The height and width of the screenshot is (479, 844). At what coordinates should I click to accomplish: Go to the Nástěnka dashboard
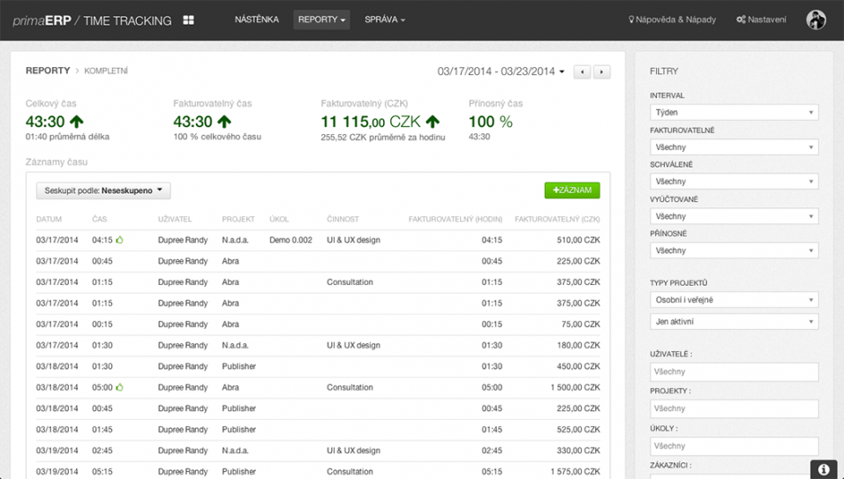pos(257,19)
